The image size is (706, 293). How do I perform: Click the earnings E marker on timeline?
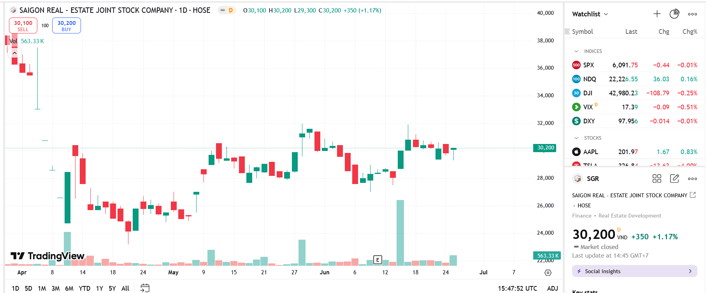(x=378, y=260)
